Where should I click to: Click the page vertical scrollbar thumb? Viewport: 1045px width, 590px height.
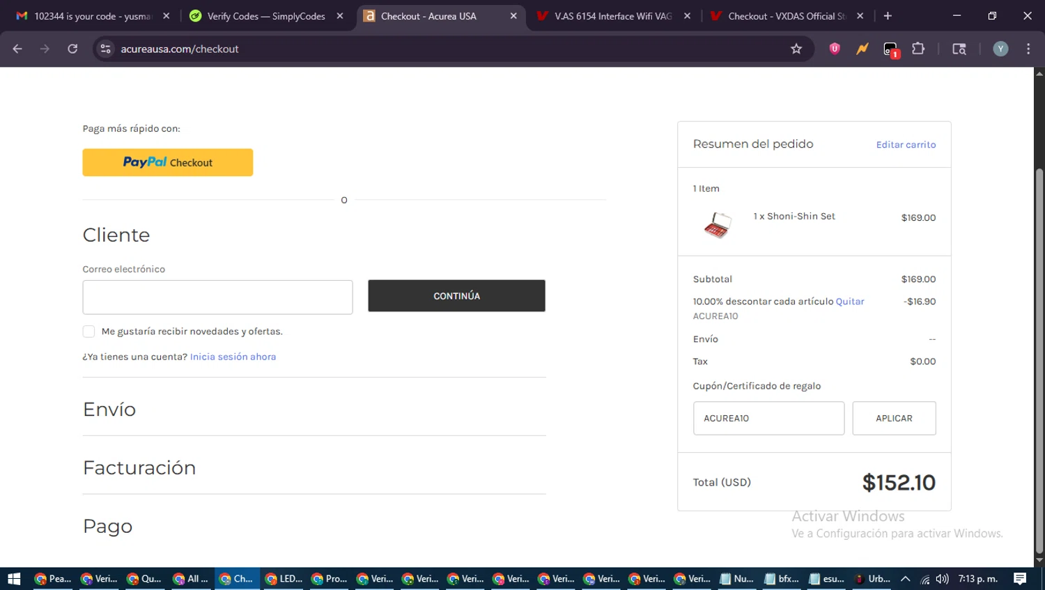(x=1039, y=361)
